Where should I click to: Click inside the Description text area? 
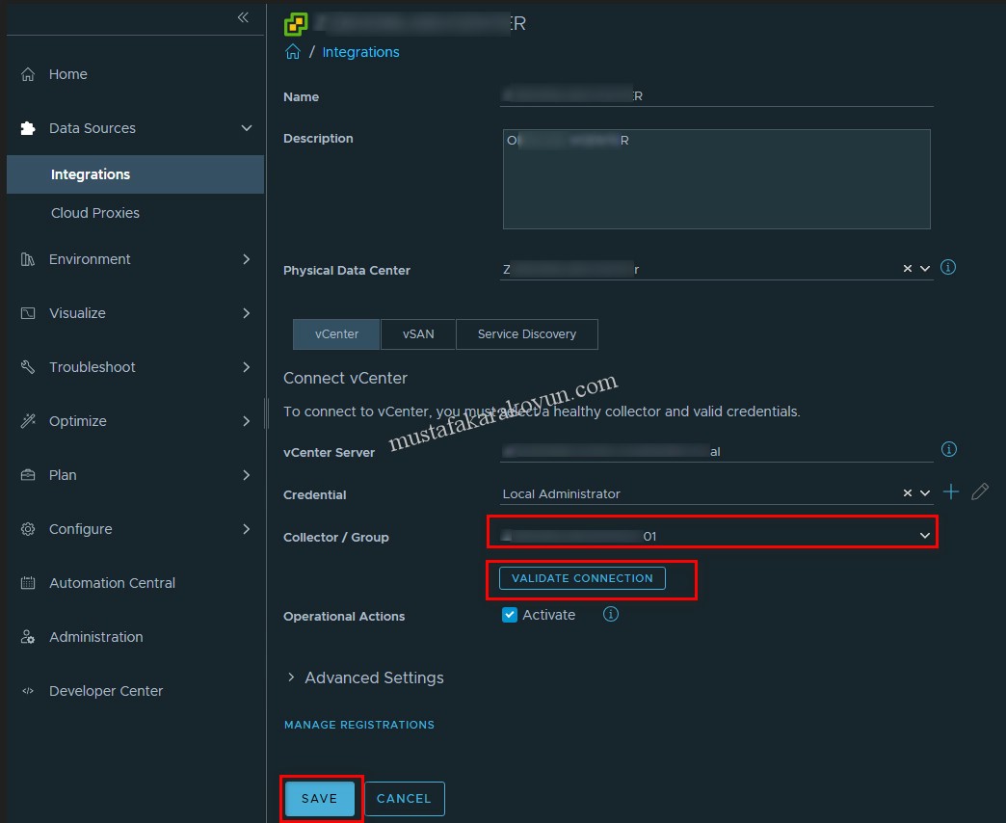point(716,183)
